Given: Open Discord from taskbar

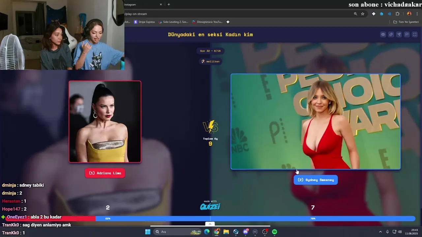Looking at the screenshot, I should point(246,232).
